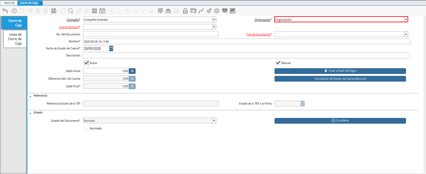Open Estado de la TEF a la Fecha calendar

click(x=303, y=103)
